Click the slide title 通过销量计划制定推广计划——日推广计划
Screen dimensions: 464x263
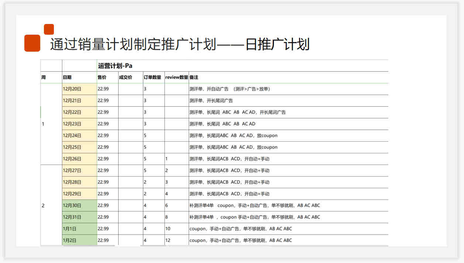pos(180,45)
